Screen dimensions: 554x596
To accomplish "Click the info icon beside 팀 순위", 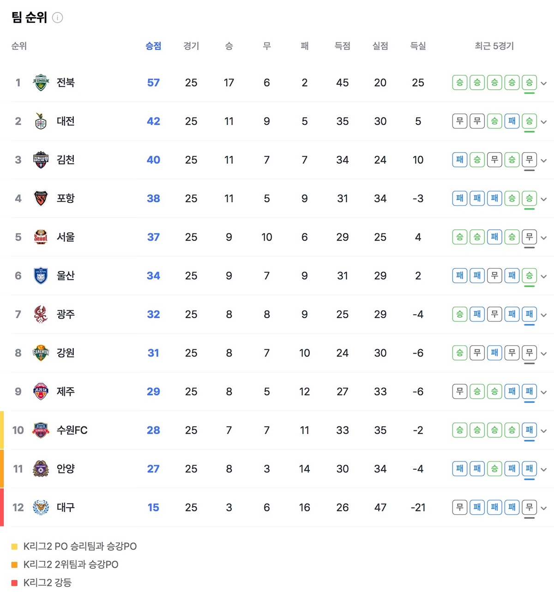I will click(58, 18).
